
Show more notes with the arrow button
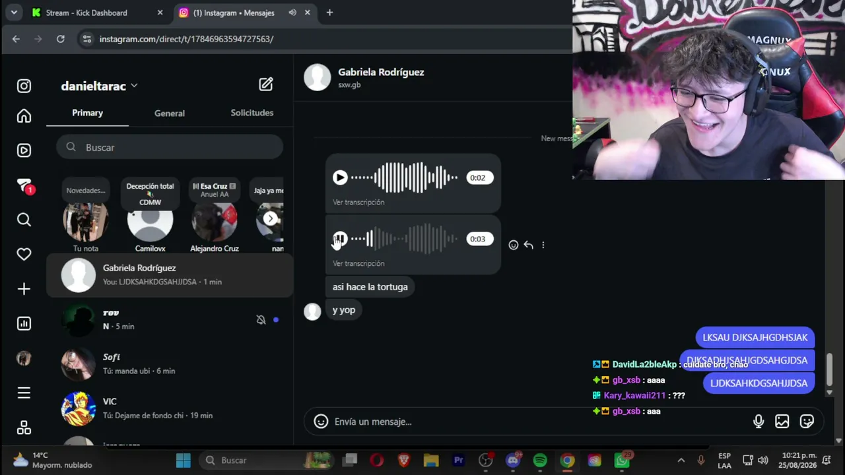(x=271, y=218)
